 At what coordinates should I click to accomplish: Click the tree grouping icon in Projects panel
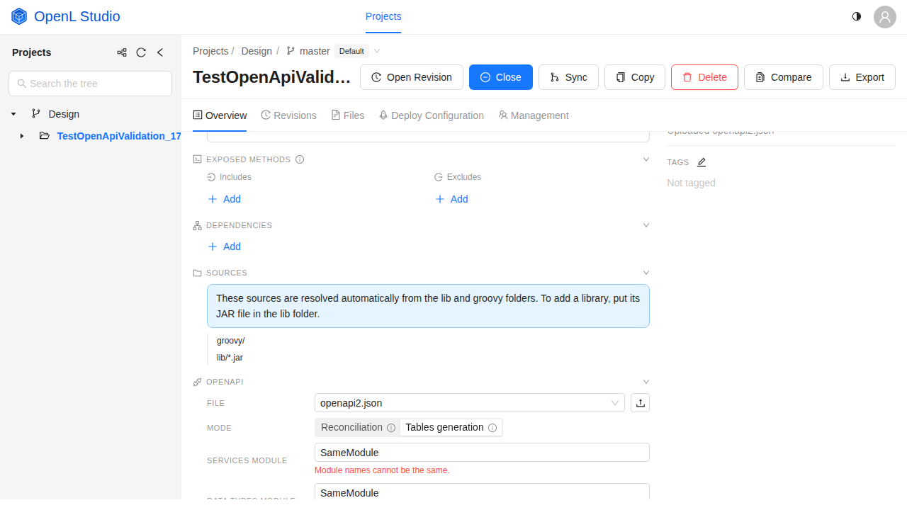click(122, 52)
